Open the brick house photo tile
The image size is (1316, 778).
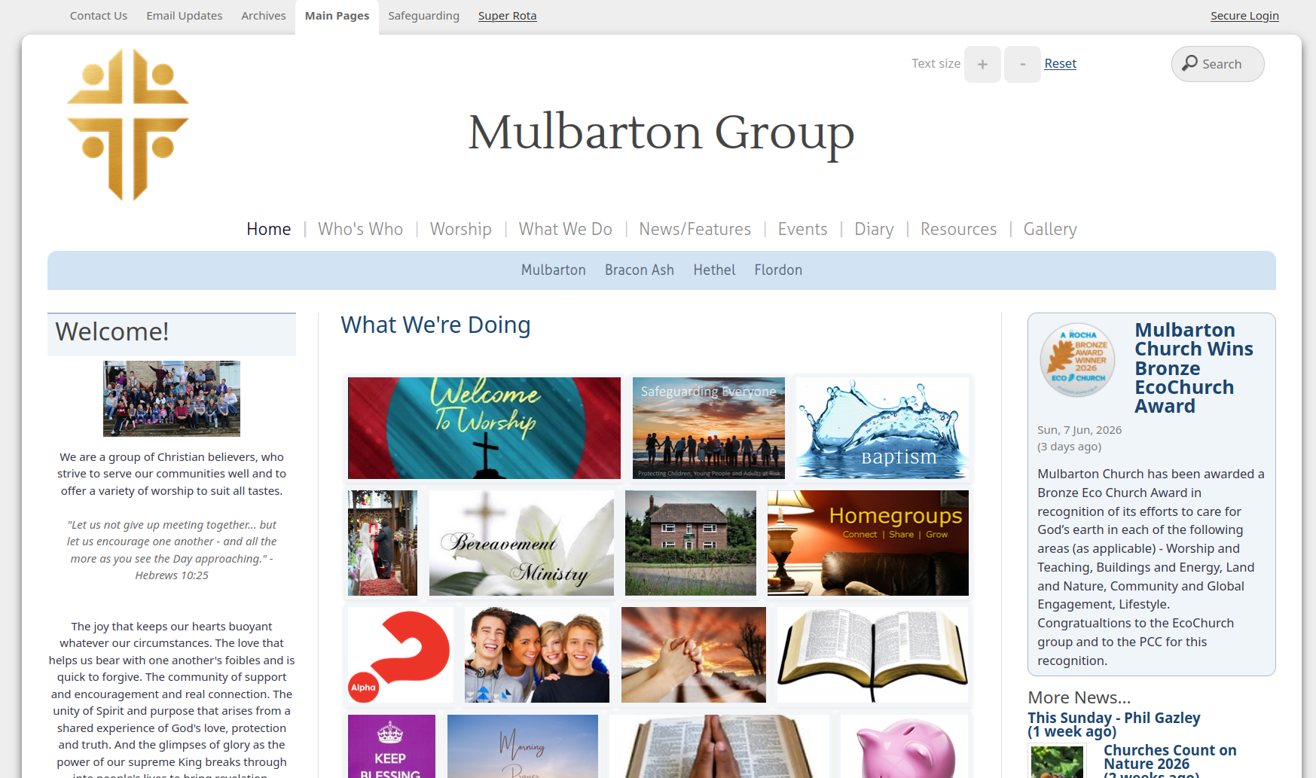[691, 543]
